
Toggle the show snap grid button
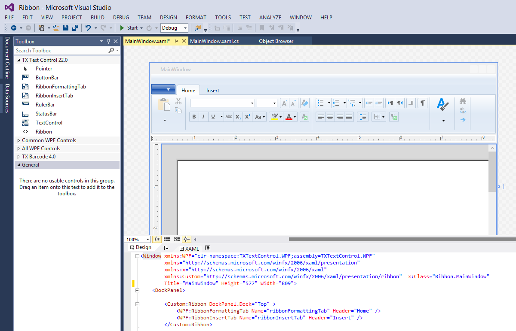[x=167, y=239]
